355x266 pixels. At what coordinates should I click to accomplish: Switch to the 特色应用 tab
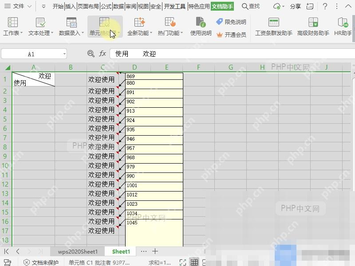pos(199,6)
